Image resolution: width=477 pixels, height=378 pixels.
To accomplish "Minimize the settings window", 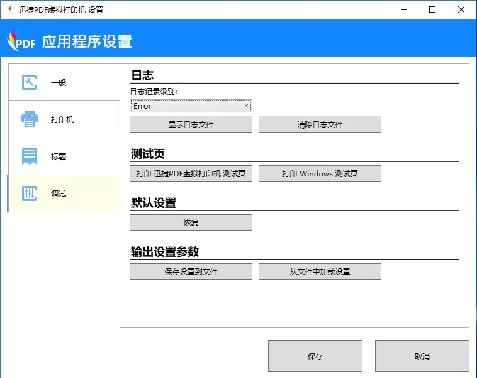I will click(x=404, y=9).
